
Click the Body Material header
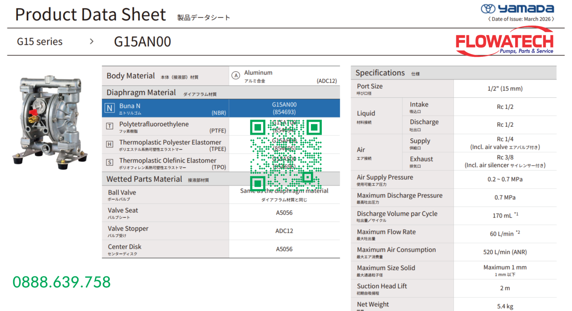[130, 76]
